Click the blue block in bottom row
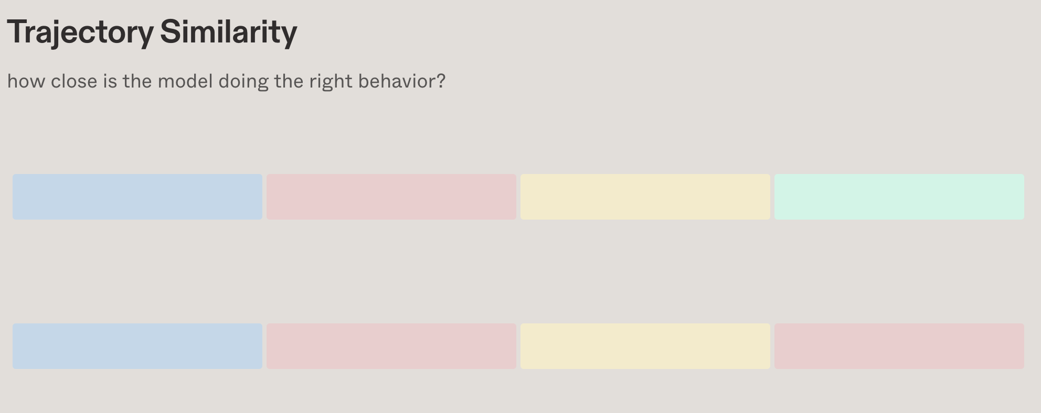Screen dimensions: 1041x413 [137, 346]
